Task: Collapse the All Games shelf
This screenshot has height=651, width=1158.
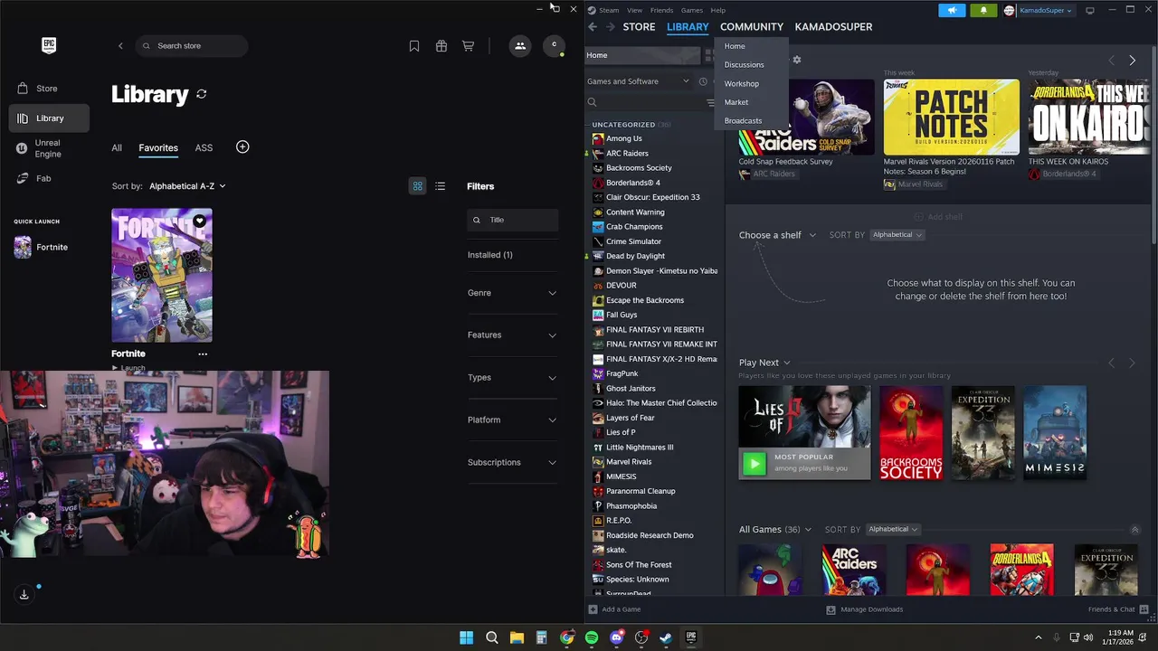Action: [x=1134, y=530]
